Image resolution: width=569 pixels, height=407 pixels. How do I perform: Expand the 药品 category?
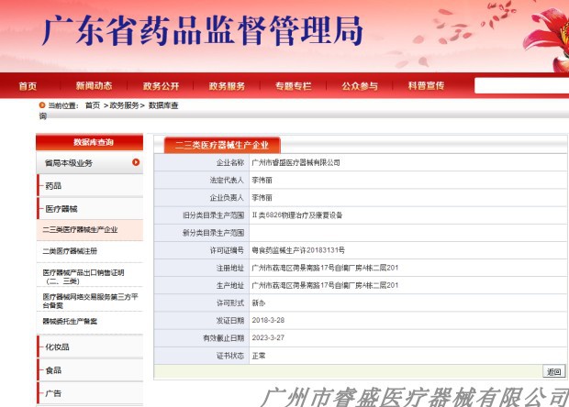(90, 185)
